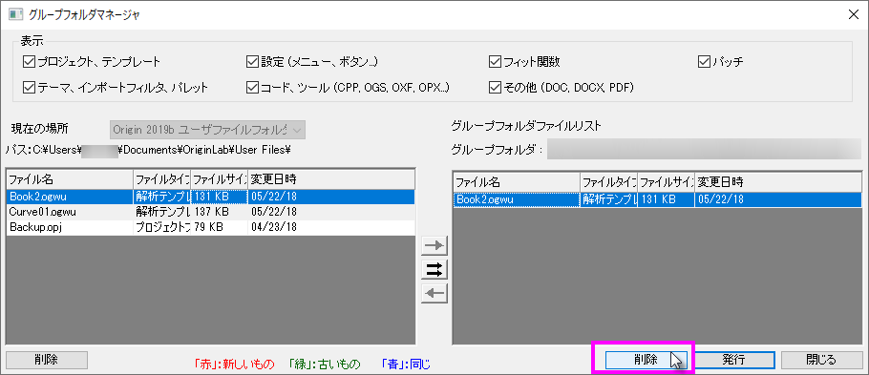This screenshot has height=375, width=869.
Task: Click the グループフォルダ path field
Action: [x=704, y=150]
